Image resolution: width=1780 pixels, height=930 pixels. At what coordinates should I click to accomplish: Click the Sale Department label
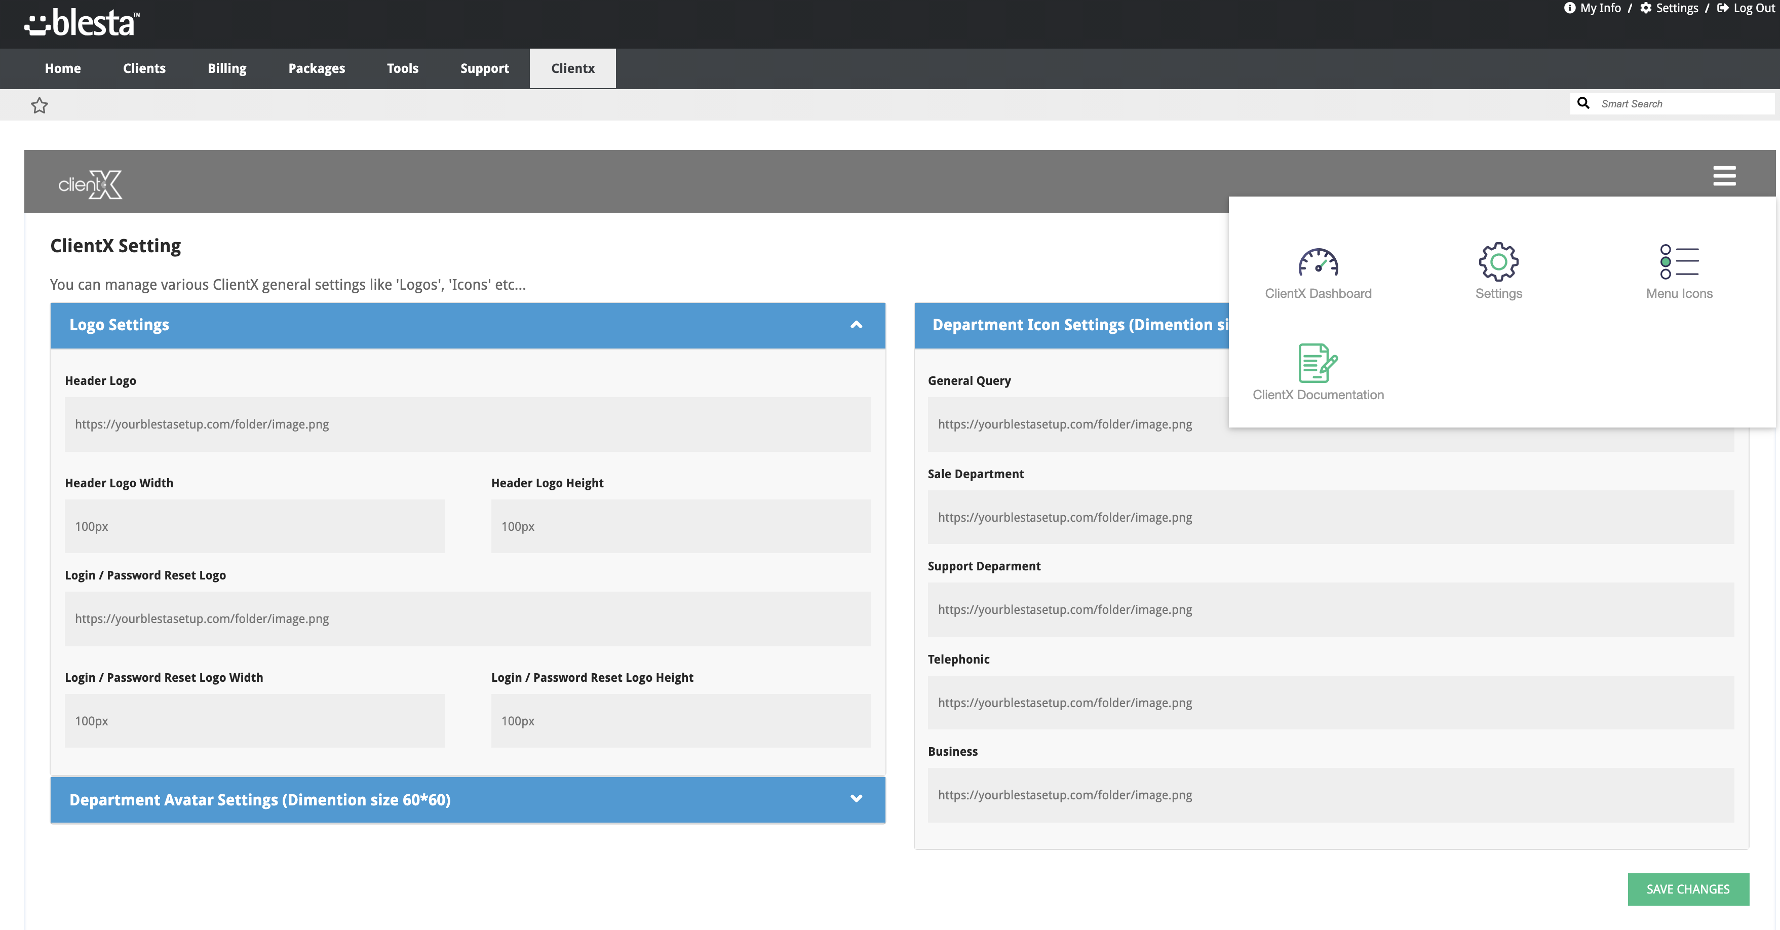coord(975,474)
